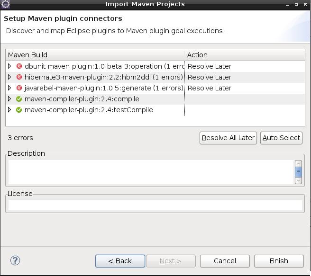Click the green check icon for maven-compiler-plugin compile
The image size is (311, 276).
19,99
